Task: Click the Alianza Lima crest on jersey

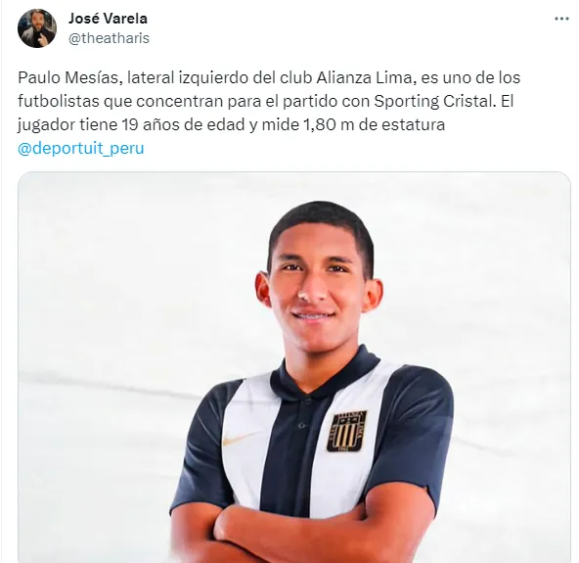Action: [x=346, y=431]
